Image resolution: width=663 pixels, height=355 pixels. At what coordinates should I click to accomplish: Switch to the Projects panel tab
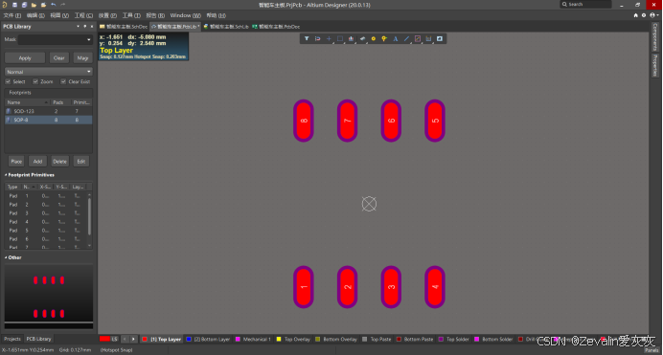tap(12, 339)
